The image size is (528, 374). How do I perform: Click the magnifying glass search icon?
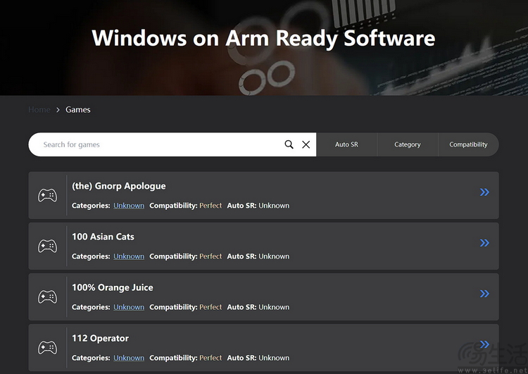(x=289, y=144)
